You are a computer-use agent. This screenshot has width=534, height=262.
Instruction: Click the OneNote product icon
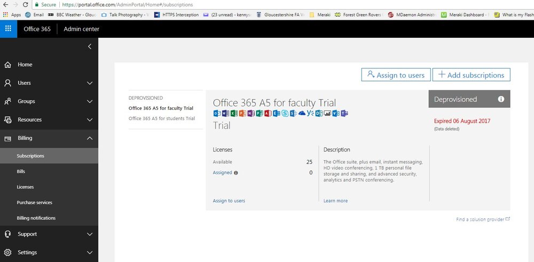pyautogui.click(x=251, y=113)
